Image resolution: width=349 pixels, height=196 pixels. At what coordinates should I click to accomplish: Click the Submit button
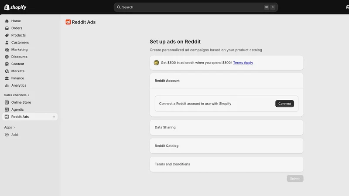(295, 179)
